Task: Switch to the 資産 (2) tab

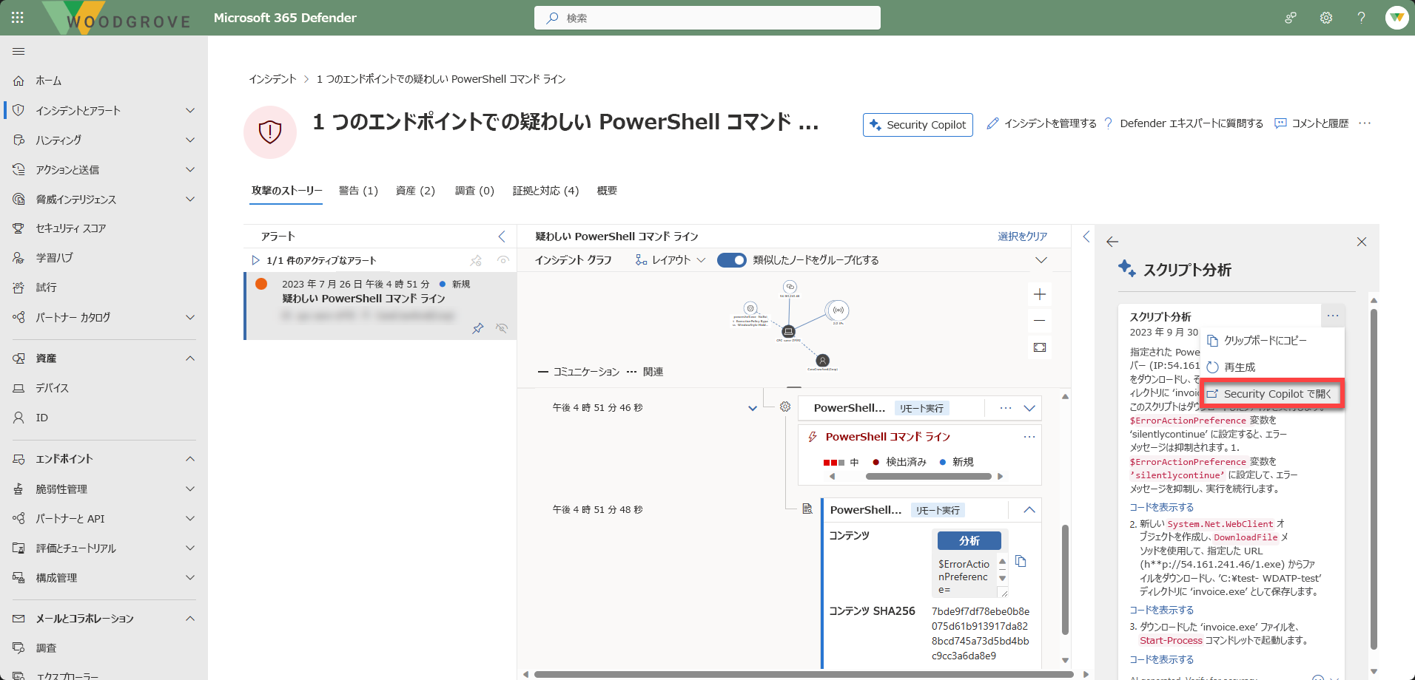Action: click(x=415, y=191)
